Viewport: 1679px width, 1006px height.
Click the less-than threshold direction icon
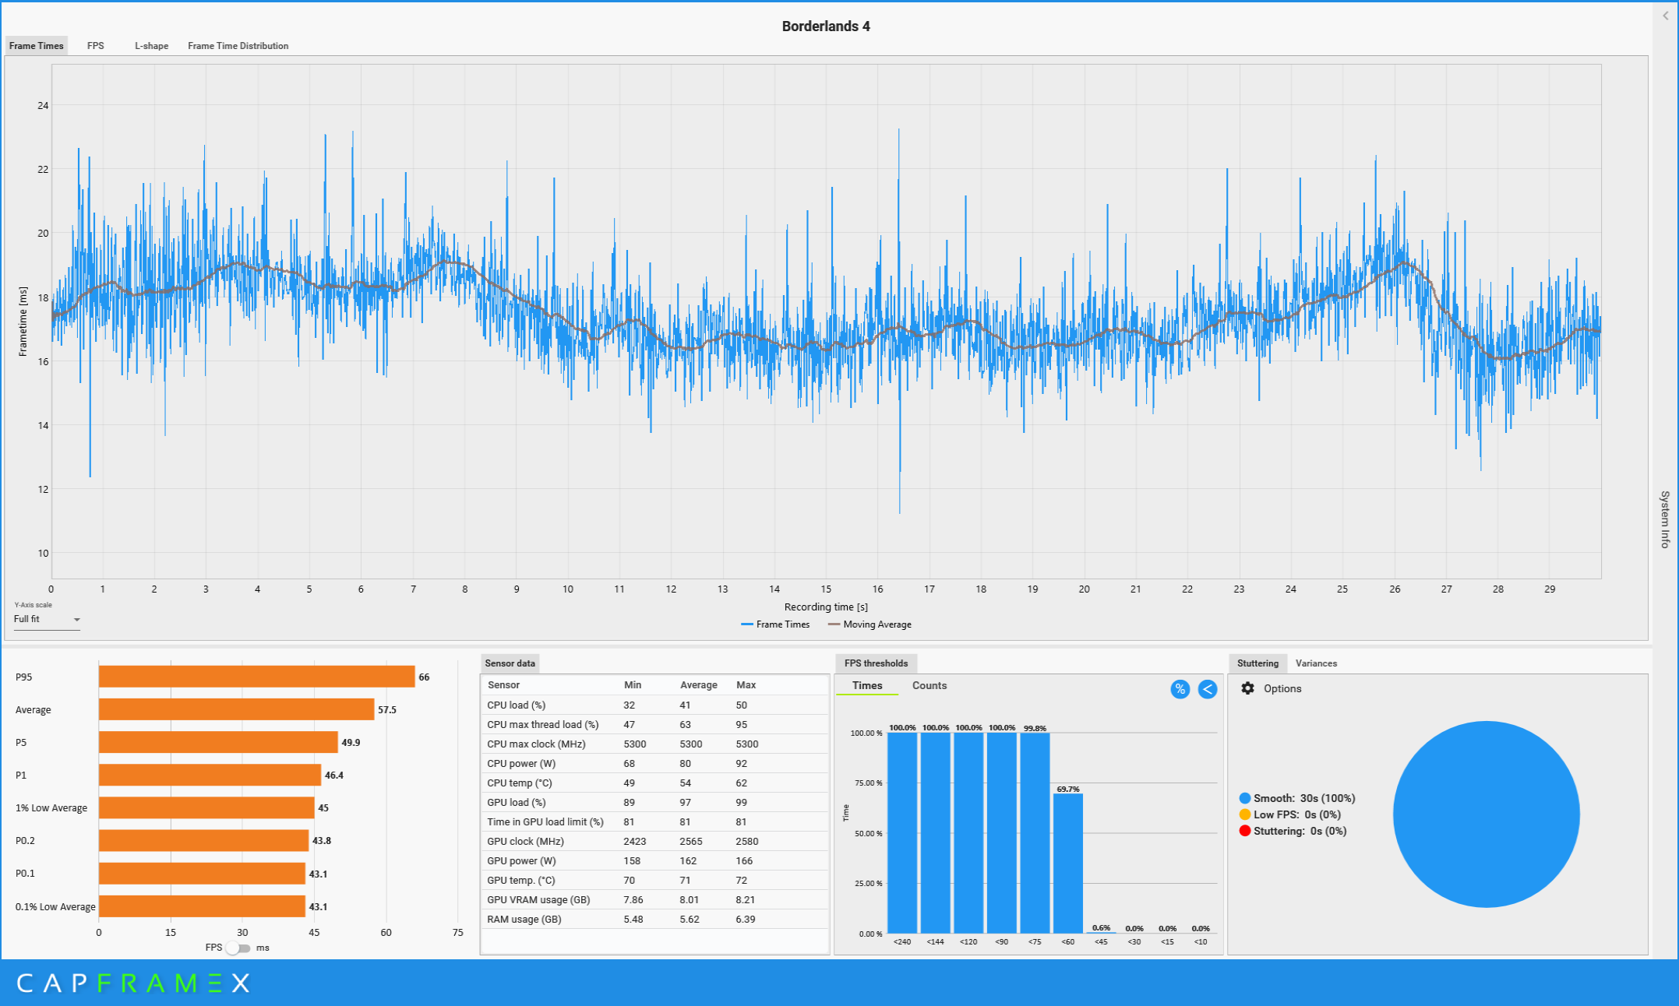pyautogui.click(x=1207, y=689)
